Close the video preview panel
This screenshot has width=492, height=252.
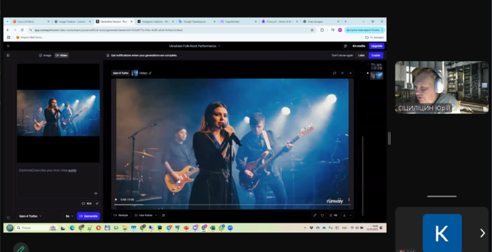coord(351,73)
